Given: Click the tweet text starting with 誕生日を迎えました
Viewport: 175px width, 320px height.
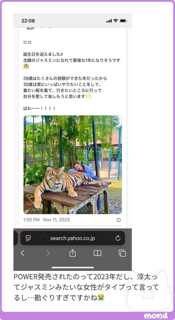Looking at the screenshot, I should [72, 82].
